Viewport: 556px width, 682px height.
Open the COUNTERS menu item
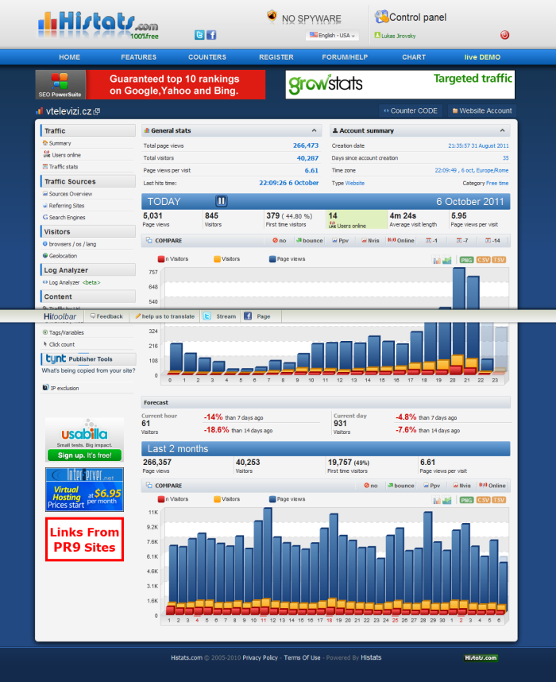(x=207, y=57)
